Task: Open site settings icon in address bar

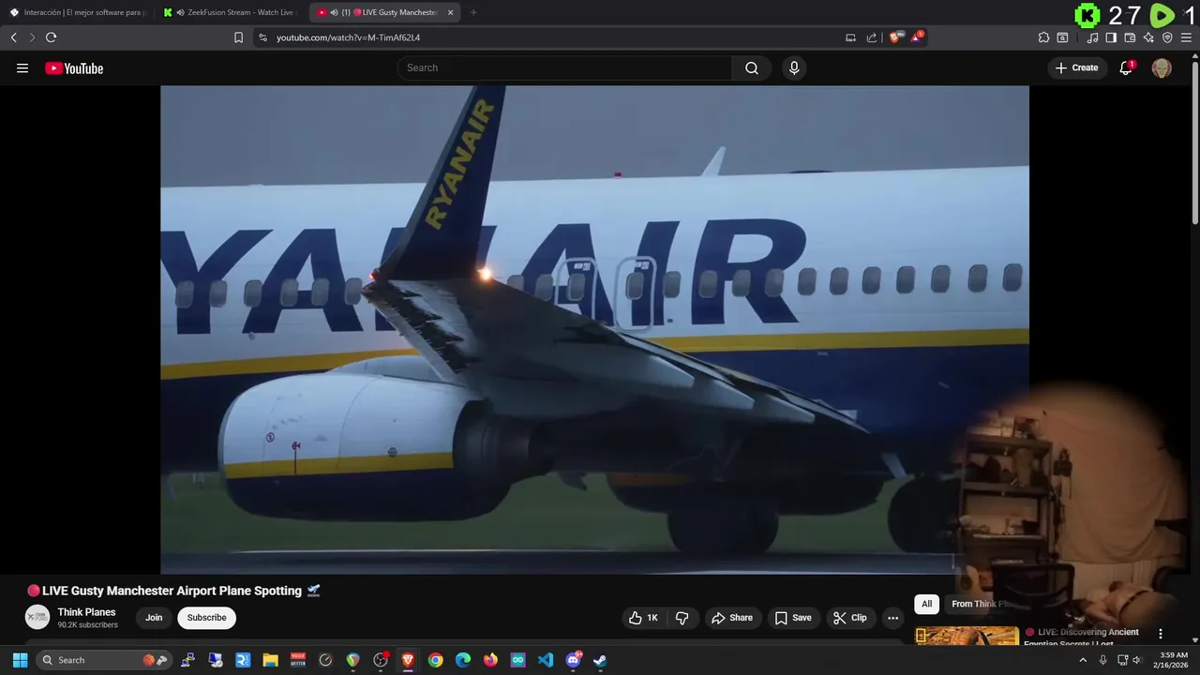Action: tap(262, 37)
